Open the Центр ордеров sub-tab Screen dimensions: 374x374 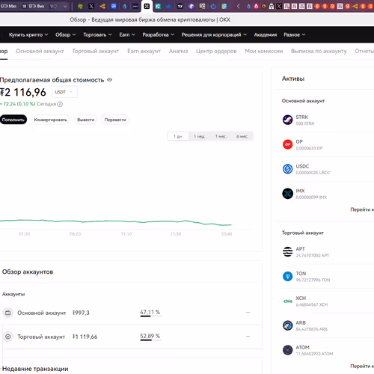point(216,51)
